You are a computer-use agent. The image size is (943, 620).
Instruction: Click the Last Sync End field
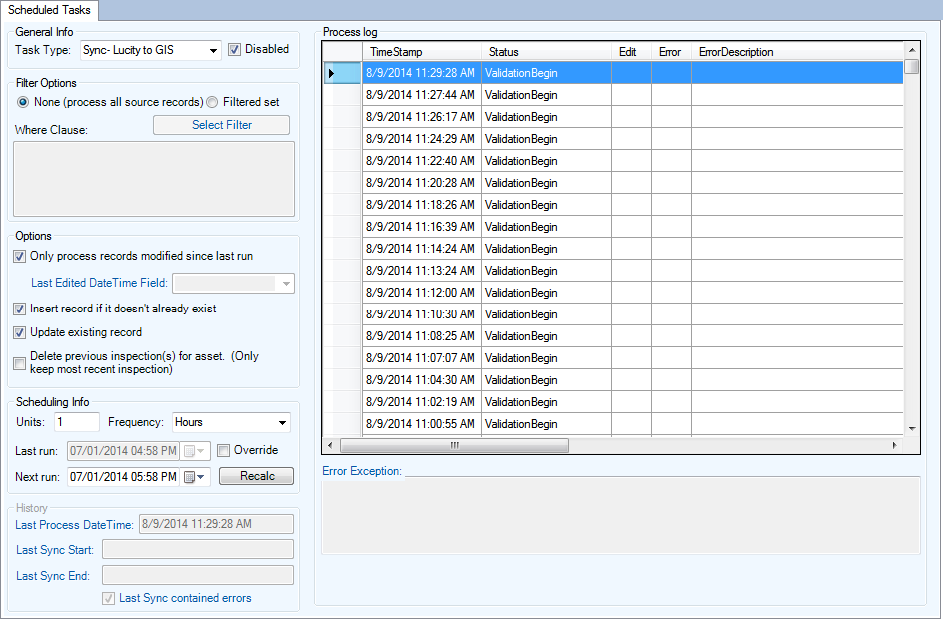point(198,575)
